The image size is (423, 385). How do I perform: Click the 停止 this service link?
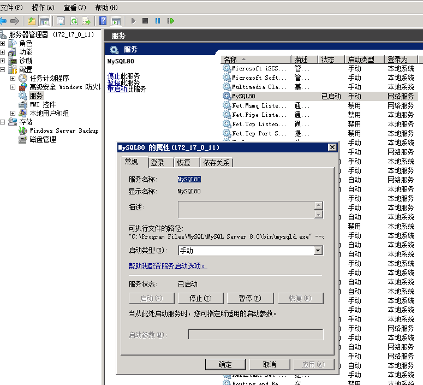(x=114, y=75)
